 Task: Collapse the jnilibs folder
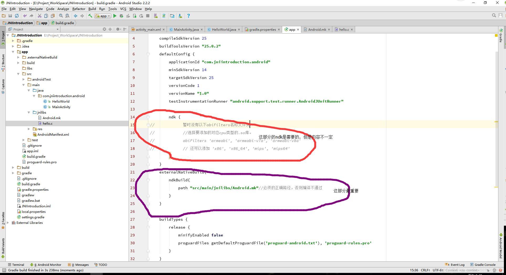point(29,113)
